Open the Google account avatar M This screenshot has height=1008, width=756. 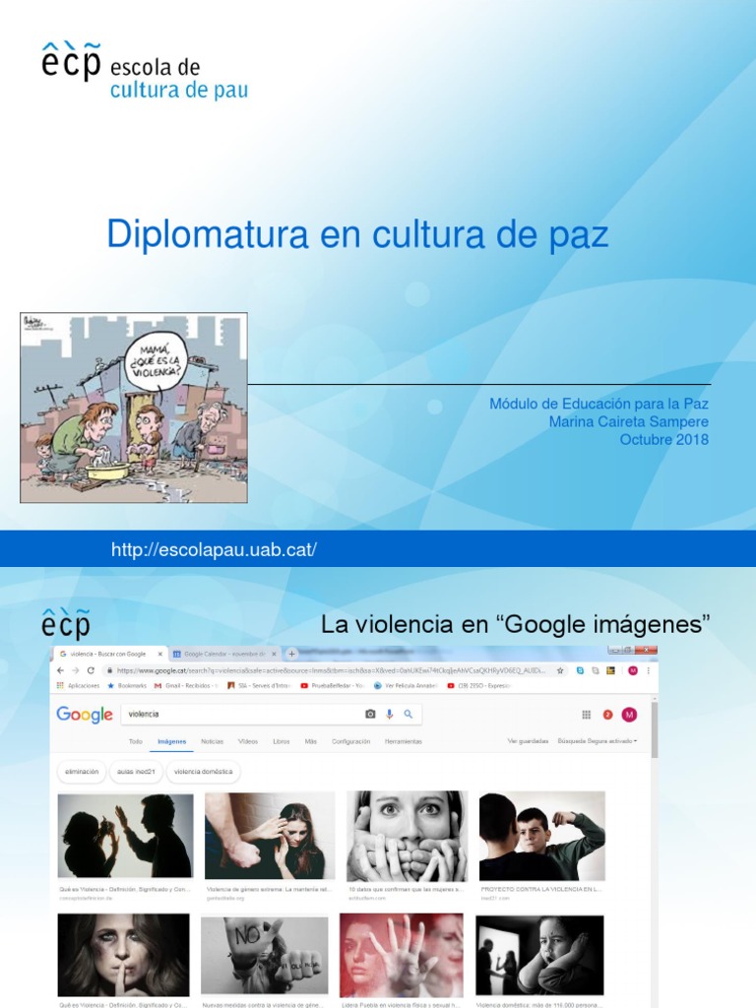click(x=629, y=715)
